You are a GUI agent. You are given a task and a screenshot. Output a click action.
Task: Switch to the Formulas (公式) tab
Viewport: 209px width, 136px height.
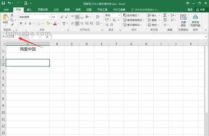[56, 9]
